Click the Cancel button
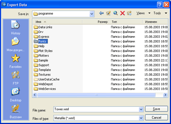The width and height of the screenshot is (171, 124). (156, 118)
